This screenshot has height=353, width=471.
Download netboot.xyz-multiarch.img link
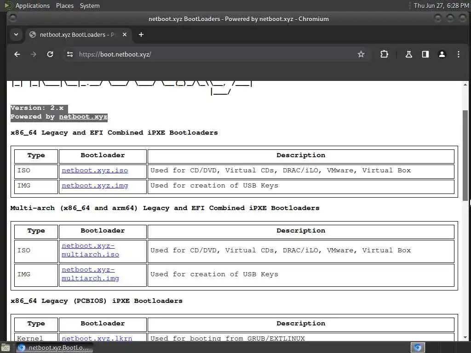(x=90, y=274)
